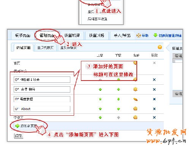Click the 编辑 column header
Viewport: 190px width, 149px height.
click(x=136, y=55)
